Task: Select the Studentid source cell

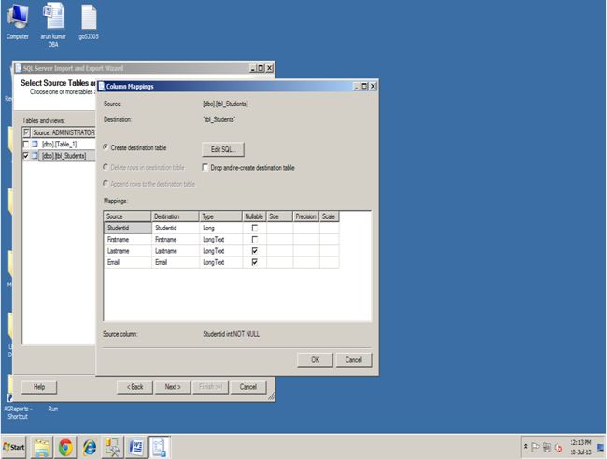Action: pos(128,228)
